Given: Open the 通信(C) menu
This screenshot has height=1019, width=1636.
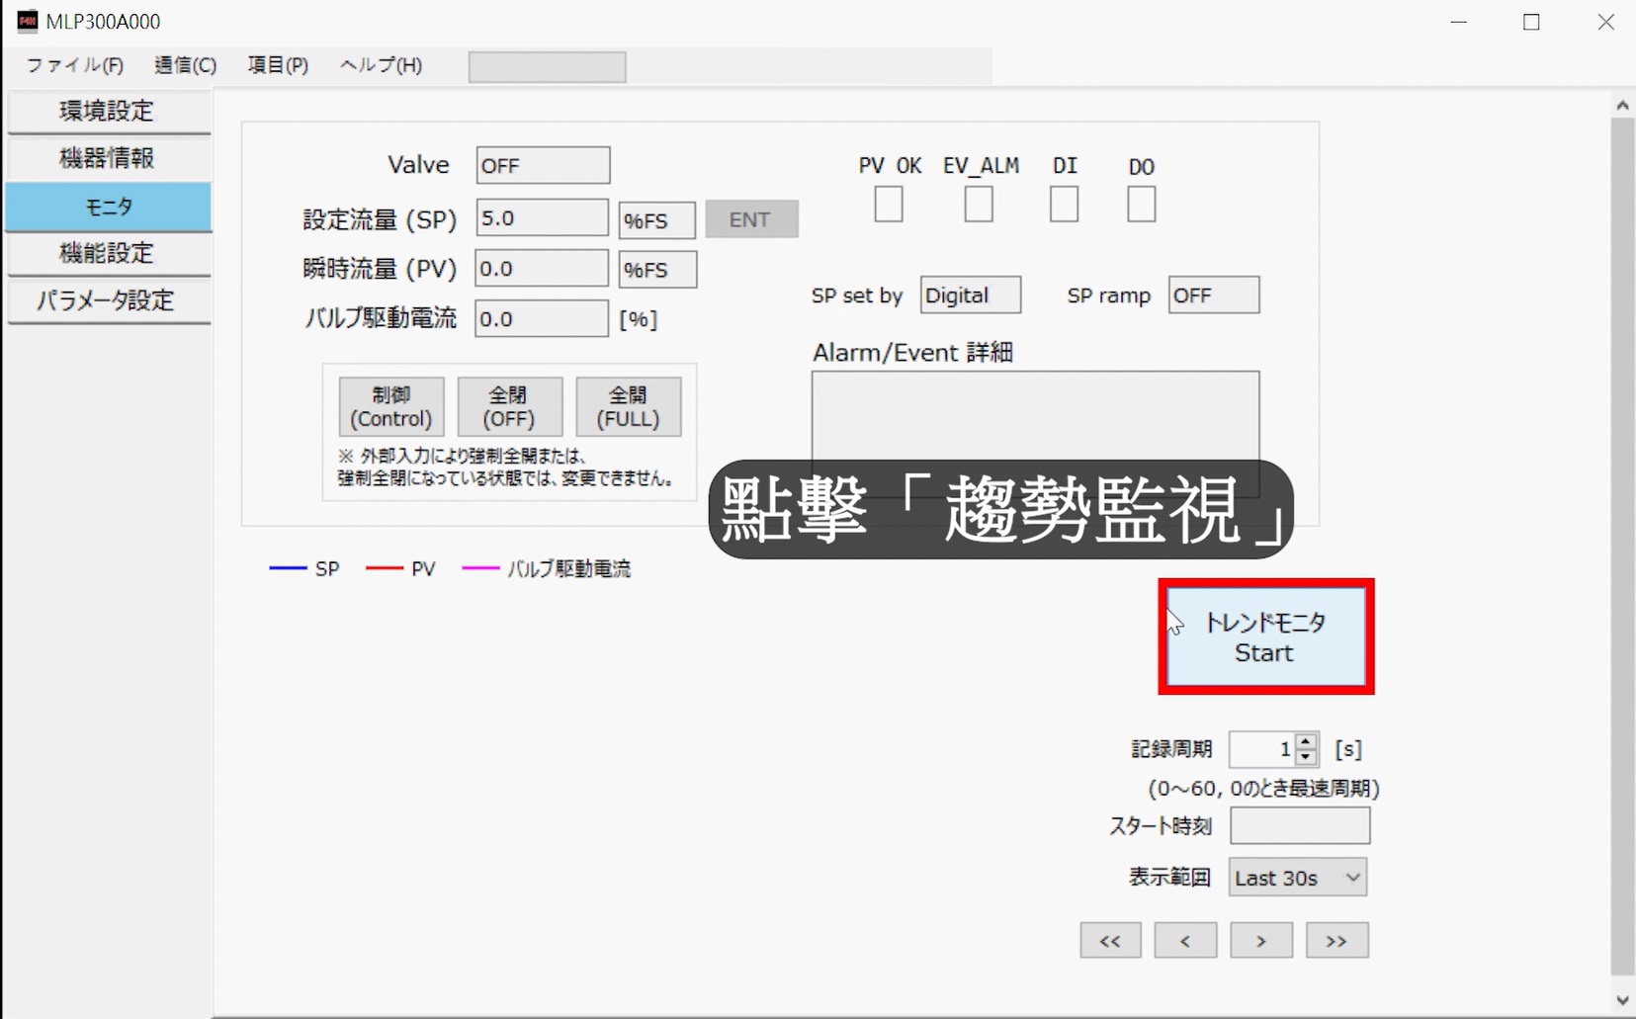Looking at the screenshot, I should click(185, 65).
